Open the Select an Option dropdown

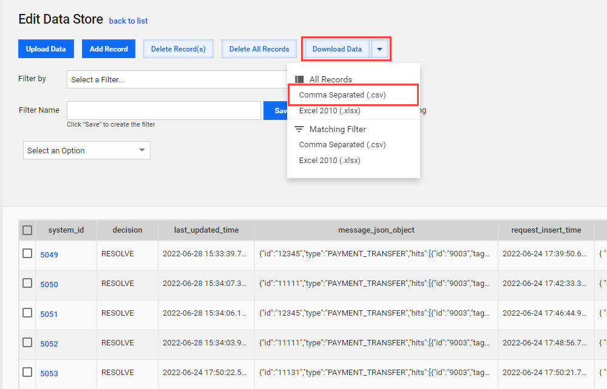coord(87,151)
